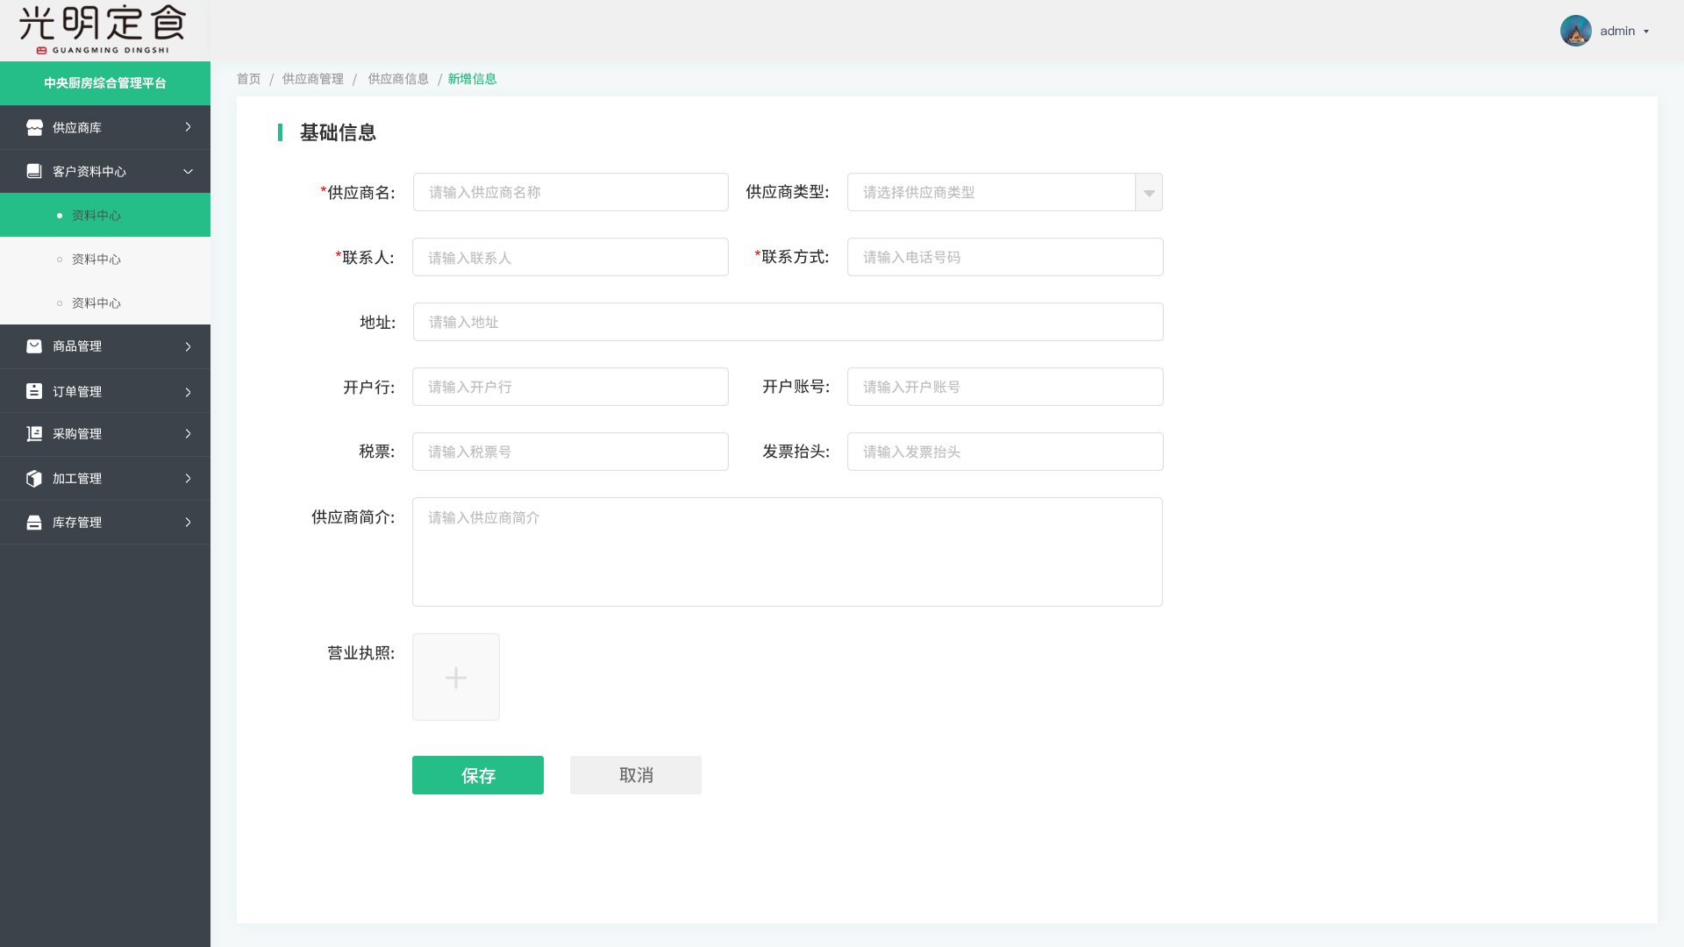
Task: Click the 库存管理 inventory icon
Action: (34, 523)
